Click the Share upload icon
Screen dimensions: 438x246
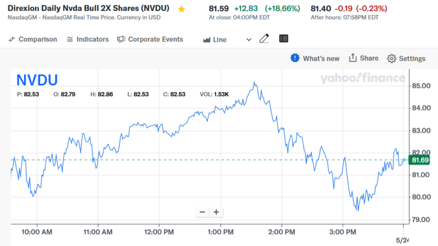point(353,58)
